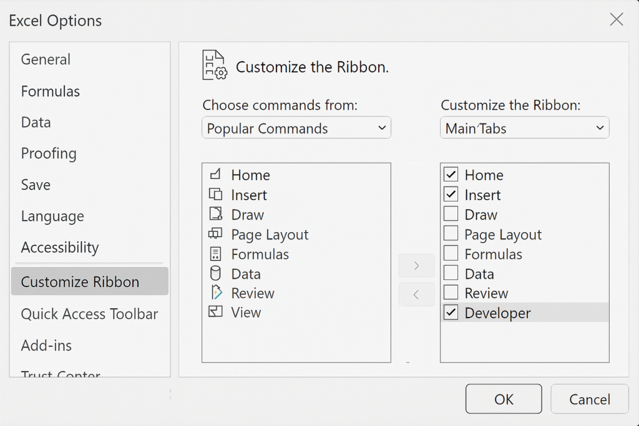Click the Data cylinder icon in the left list
639x426 pixels.
click(x=215, y=273)
